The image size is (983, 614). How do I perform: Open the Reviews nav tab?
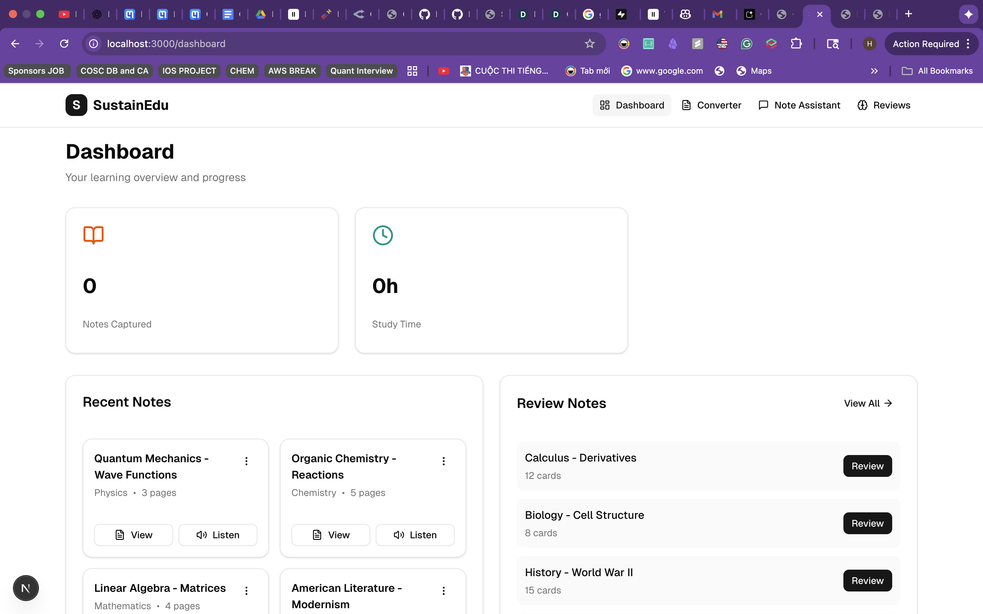(x=883, y=105)
